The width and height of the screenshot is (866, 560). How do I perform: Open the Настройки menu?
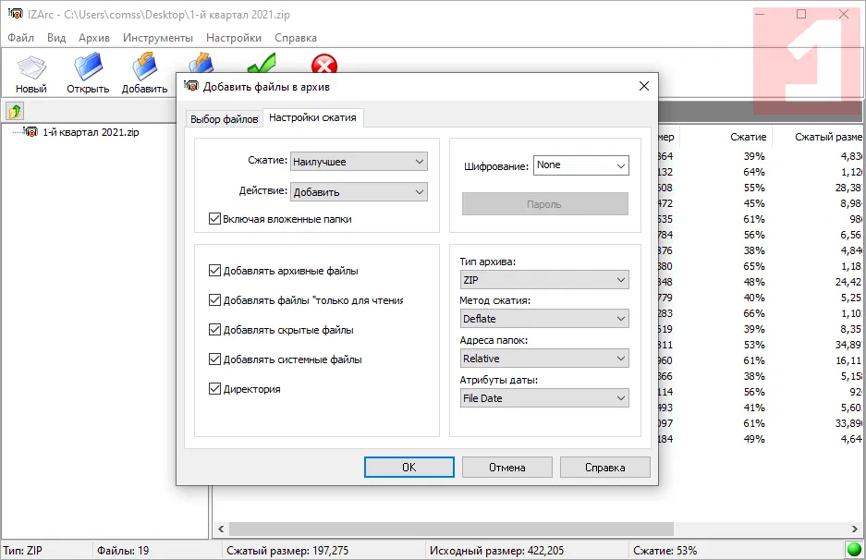click(234, 38)
